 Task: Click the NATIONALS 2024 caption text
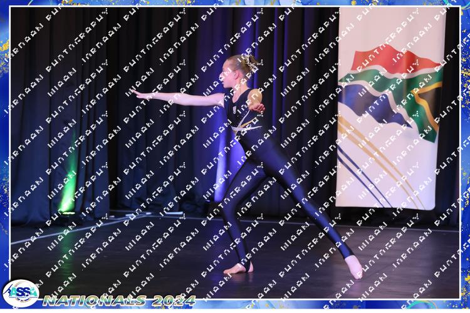(119, 300)
